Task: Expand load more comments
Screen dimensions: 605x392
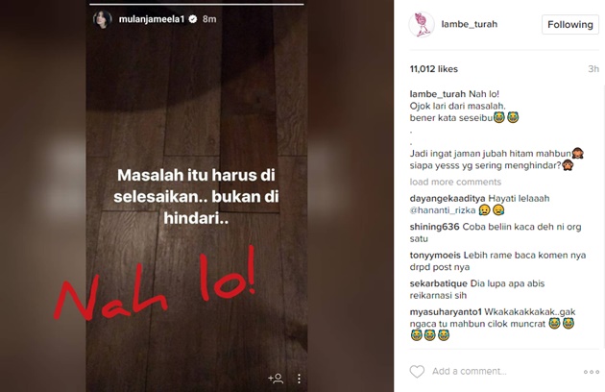Action: [455, 182]
